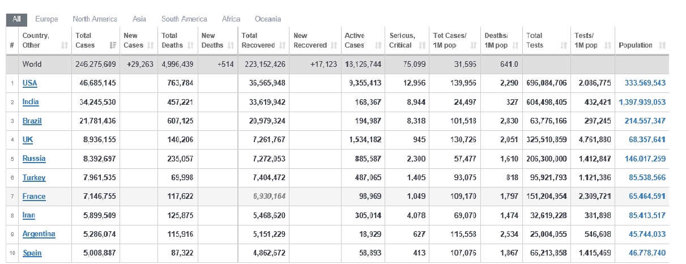686x264 pixels.
Task: Click Argentina population 45,744,033
Action: click(647, 234)
